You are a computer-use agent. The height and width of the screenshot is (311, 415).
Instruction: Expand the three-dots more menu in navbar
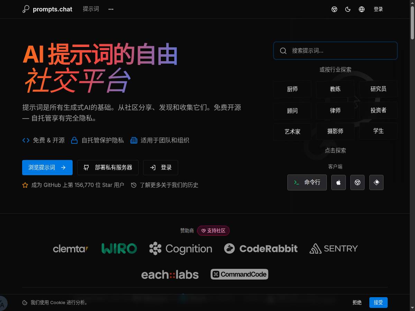[111, 9]
